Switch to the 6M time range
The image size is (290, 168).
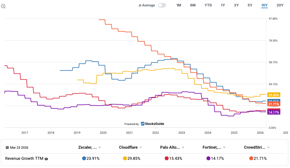coord(193,5)
